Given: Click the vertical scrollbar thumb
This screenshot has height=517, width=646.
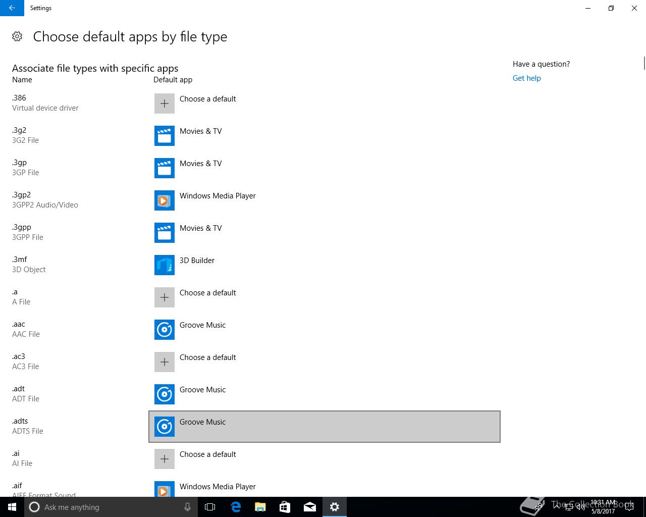Looking at the screenshot, I should point(644,64).
